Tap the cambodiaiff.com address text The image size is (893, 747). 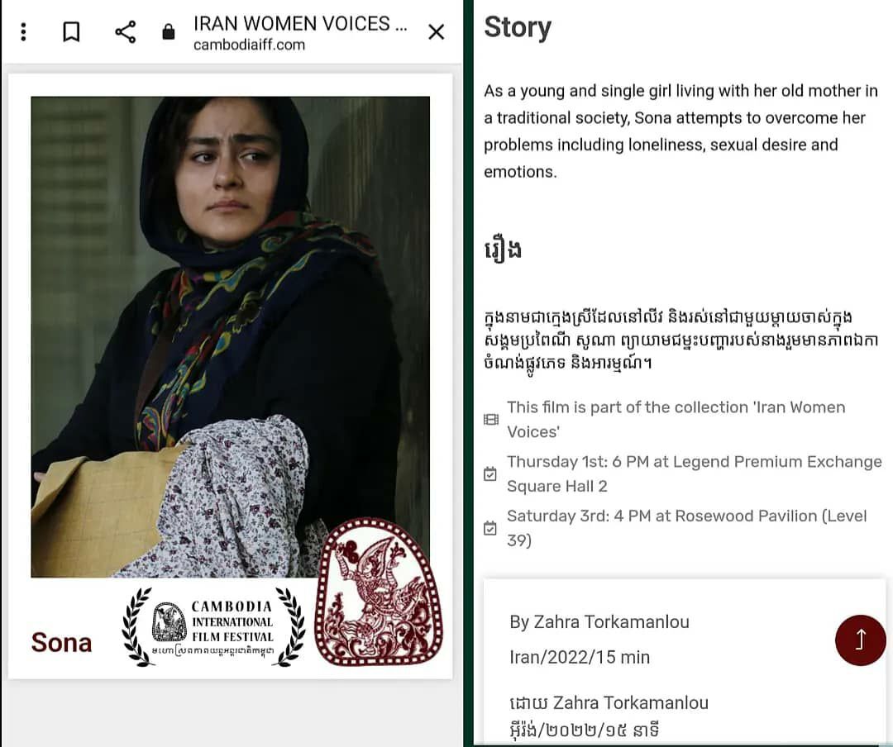249,45
